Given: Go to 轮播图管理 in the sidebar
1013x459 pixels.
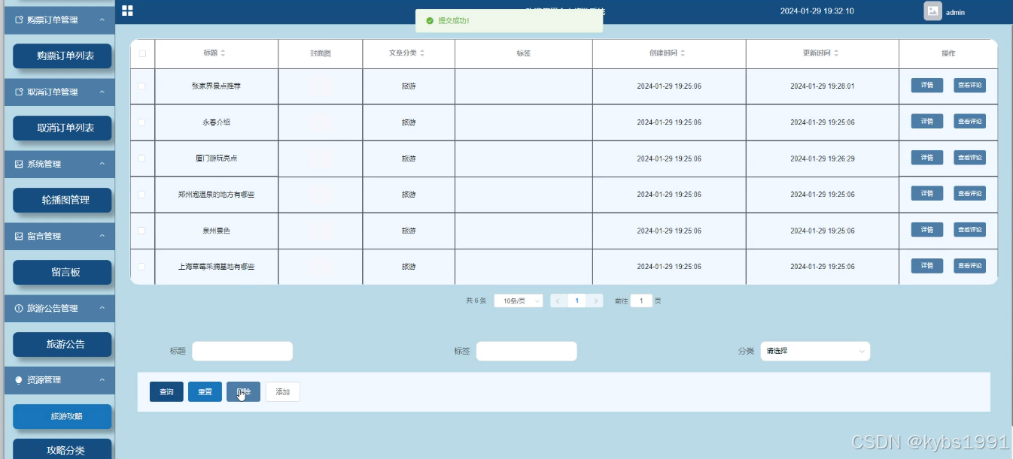Looking at the screenshot, I should pyautogui.click(x=62, y=200).
